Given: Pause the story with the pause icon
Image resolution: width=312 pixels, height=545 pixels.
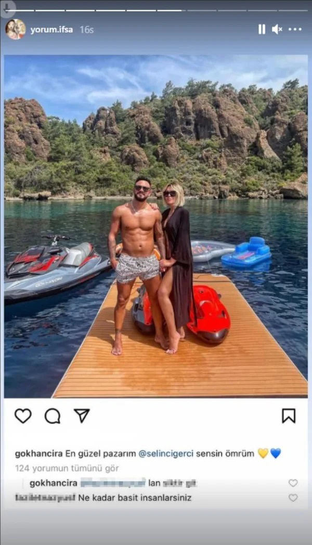Looking at the screenshot, I should [x=262, y=30].
